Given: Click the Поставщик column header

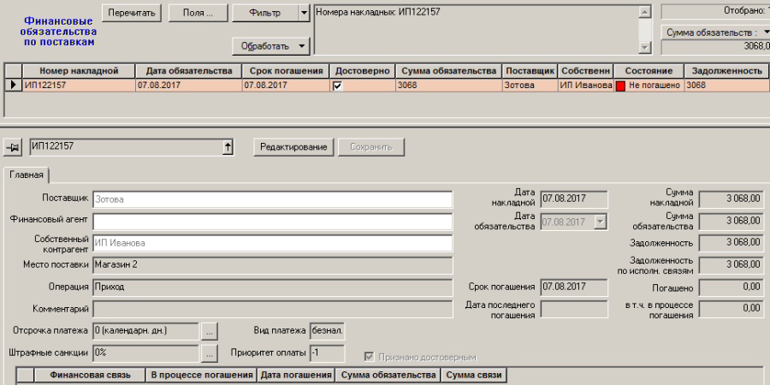Looking at the screenshot, I should (x=530, y=71).
